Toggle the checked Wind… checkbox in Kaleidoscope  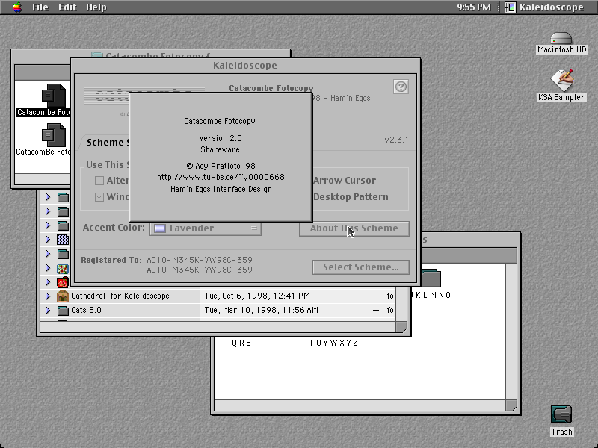[99, 197]
